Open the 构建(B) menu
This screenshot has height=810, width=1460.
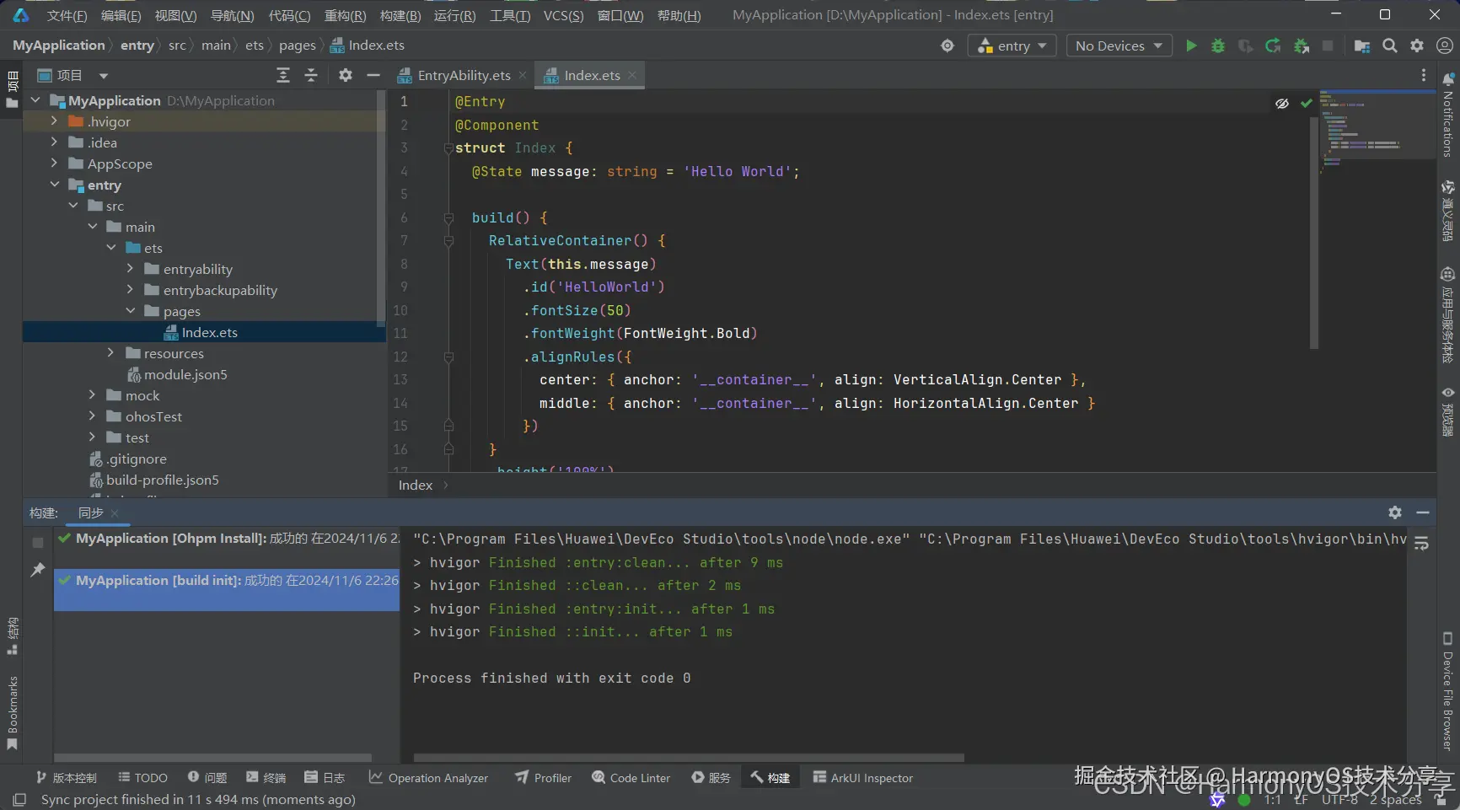click(x=400, y=15)
